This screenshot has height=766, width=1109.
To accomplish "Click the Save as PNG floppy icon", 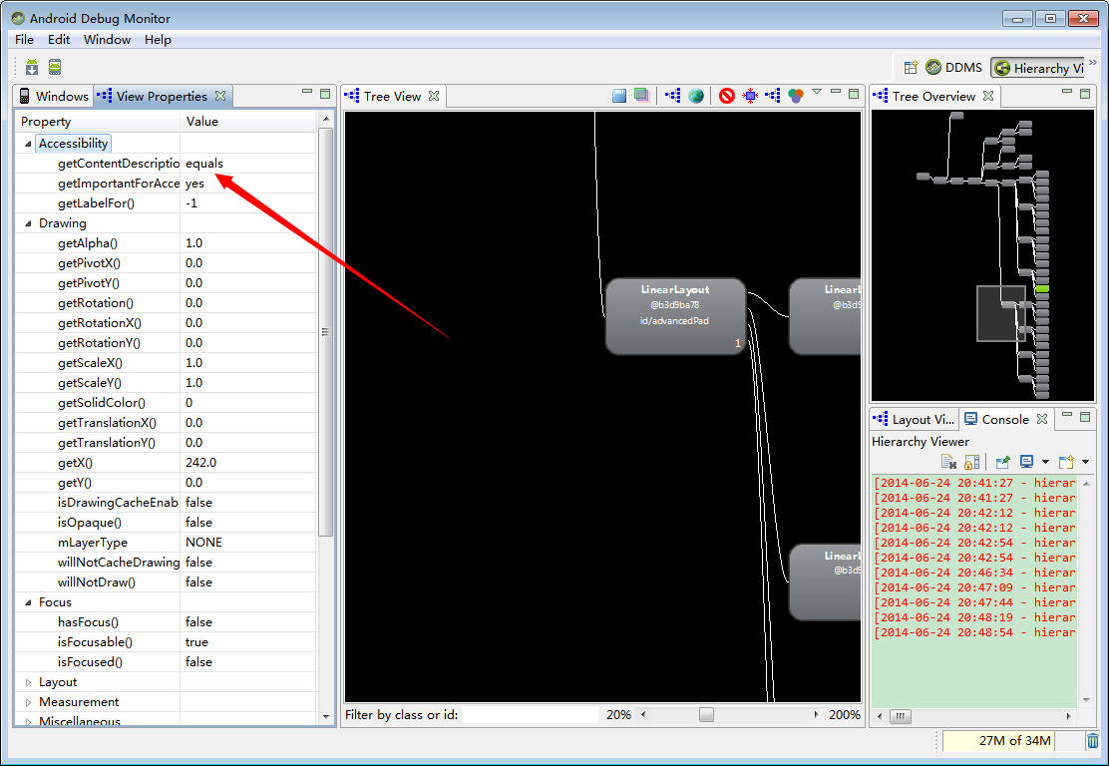I will coord(619,96).
